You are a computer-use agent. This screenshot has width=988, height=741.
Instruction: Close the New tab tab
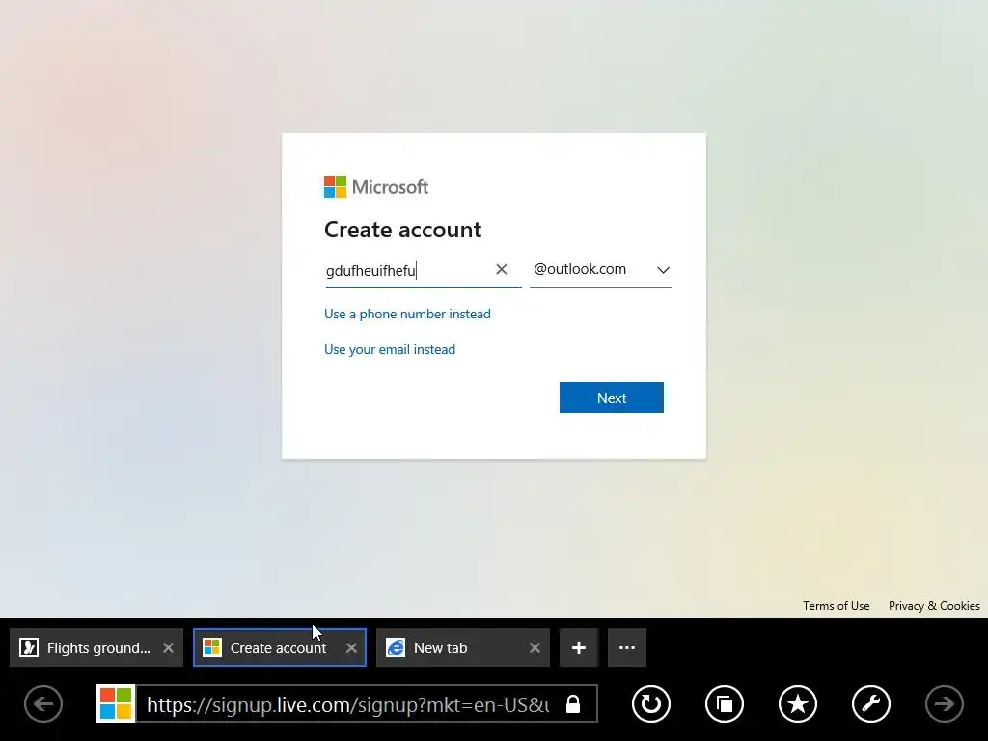(535, 647)
